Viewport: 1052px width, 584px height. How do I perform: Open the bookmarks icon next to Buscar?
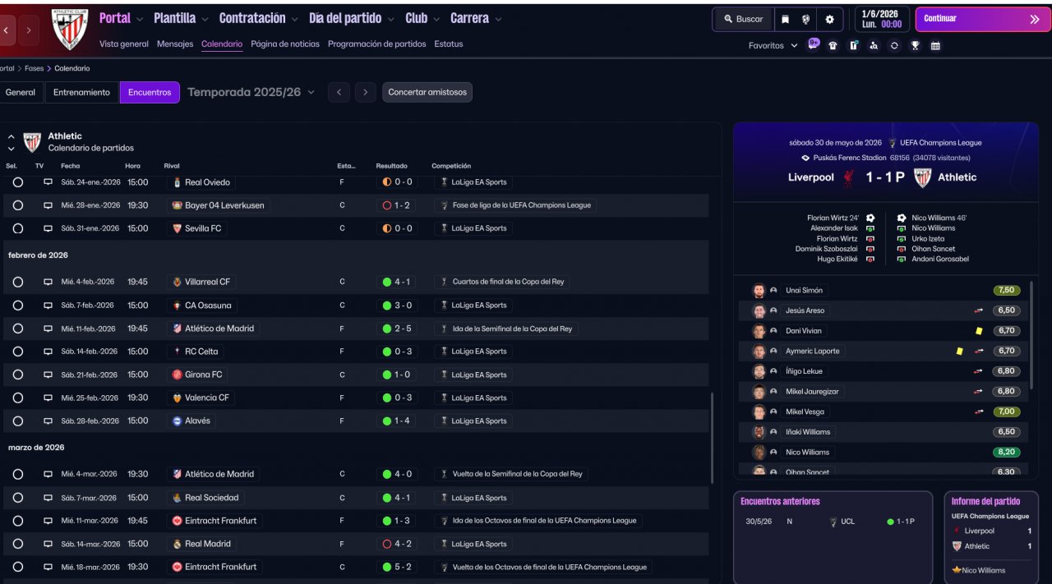tap(785, 19)
